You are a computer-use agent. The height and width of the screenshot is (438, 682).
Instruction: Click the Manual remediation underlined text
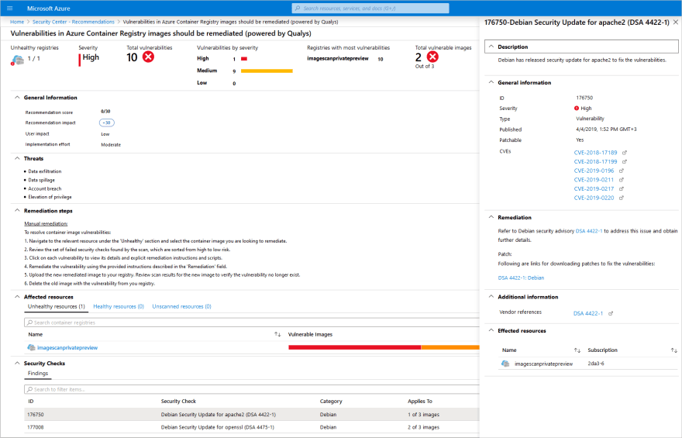pyautogui.click(x=46, y=223)
